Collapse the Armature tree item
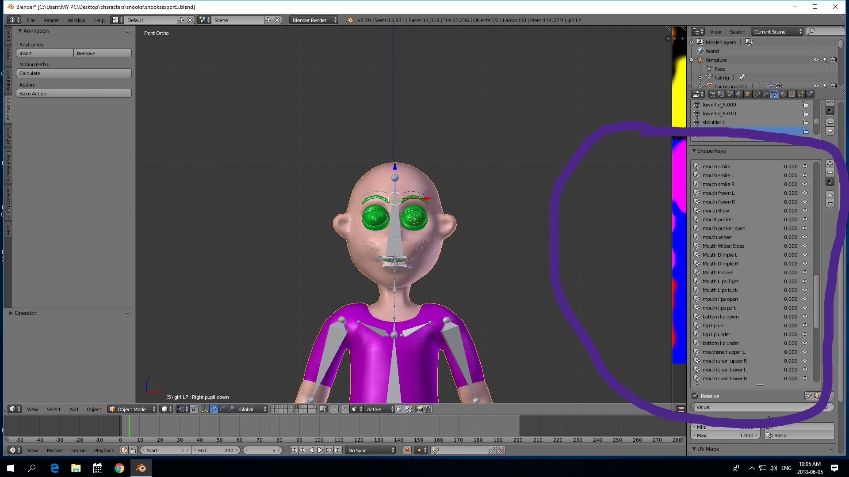 pos(692,60)
